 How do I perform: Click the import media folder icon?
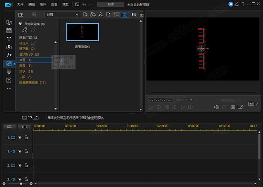click(x=21, y=14)
